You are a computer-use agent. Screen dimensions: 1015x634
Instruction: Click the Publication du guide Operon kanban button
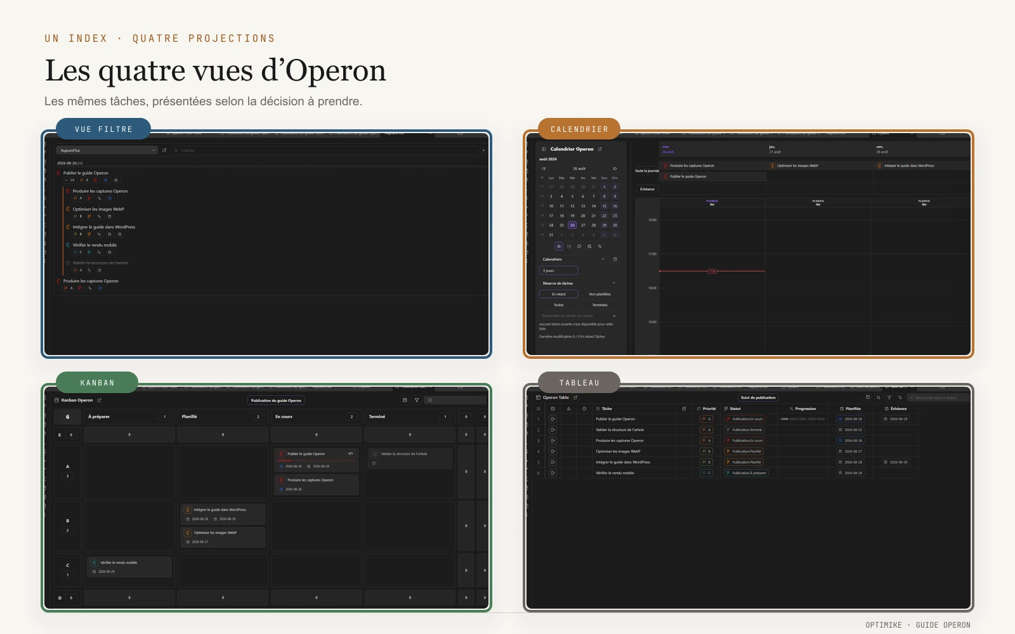[276, 400]
